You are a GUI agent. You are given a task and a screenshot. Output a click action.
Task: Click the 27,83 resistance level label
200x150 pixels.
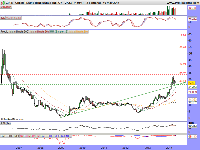coord(183,81)
